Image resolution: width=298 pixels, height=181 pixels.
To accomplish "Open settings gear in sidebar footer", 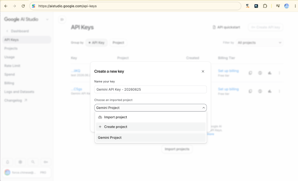I will pos(20,162).
